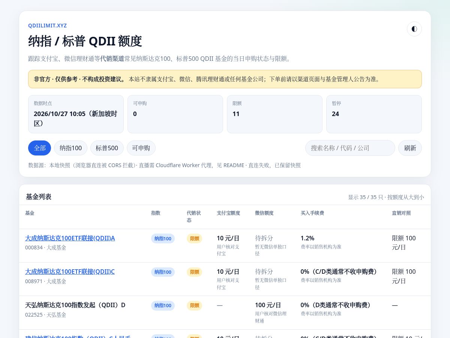Click the 非官方 · 仅供参考 disclaimer banner
The image size is (450, 338).
point(225,79)
